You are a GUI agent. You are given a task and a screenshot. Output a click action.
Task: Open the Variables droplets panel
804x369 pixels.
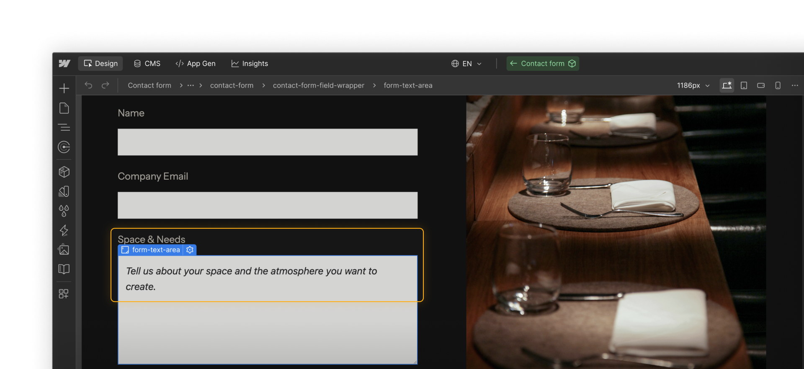click(64, 211)
